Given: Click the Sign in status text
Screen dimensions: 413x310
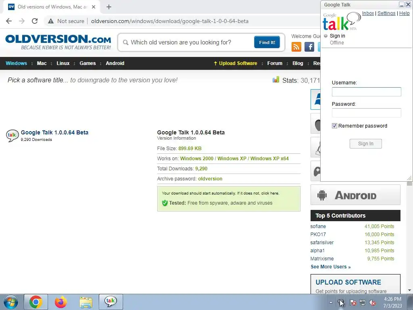Looking at the screenshot, I should 338,36.
